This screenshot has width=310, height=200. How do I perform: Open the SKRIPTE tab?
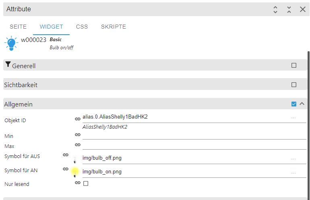[x=114, y=27]
